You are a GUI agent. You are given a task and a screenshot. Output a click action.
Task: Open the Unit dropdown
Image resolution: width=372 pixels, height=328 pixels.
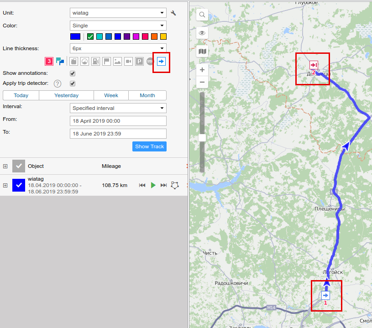click(118, 13)
